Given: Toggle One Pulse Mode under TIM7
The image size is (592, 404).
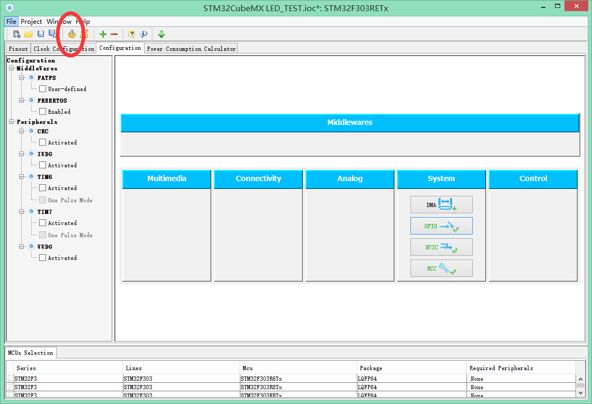Looking at the screenshot, I should click(43, 235).
